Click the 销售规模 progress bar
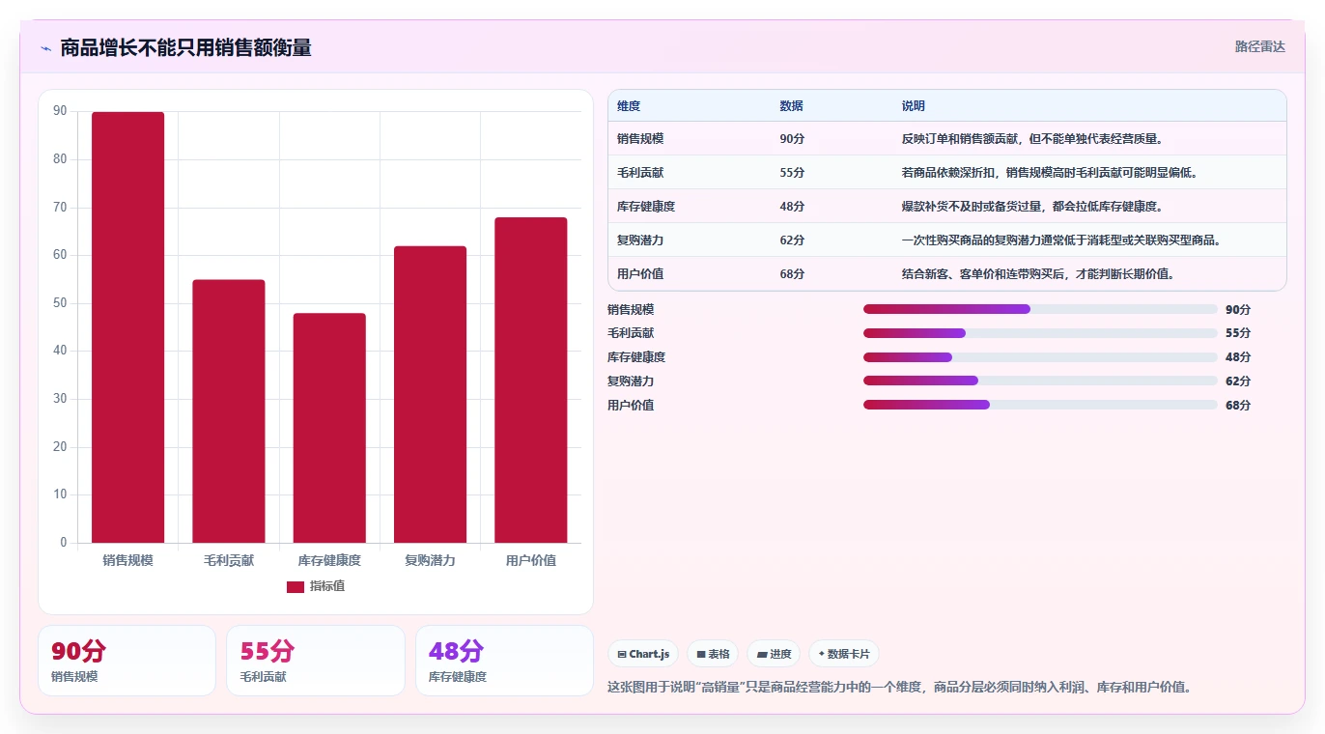1325x734 pixels. pos(1040,309)
